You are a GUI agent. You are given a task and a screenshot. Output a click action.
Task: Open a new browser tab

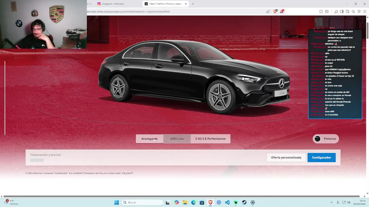click(193, 4)
